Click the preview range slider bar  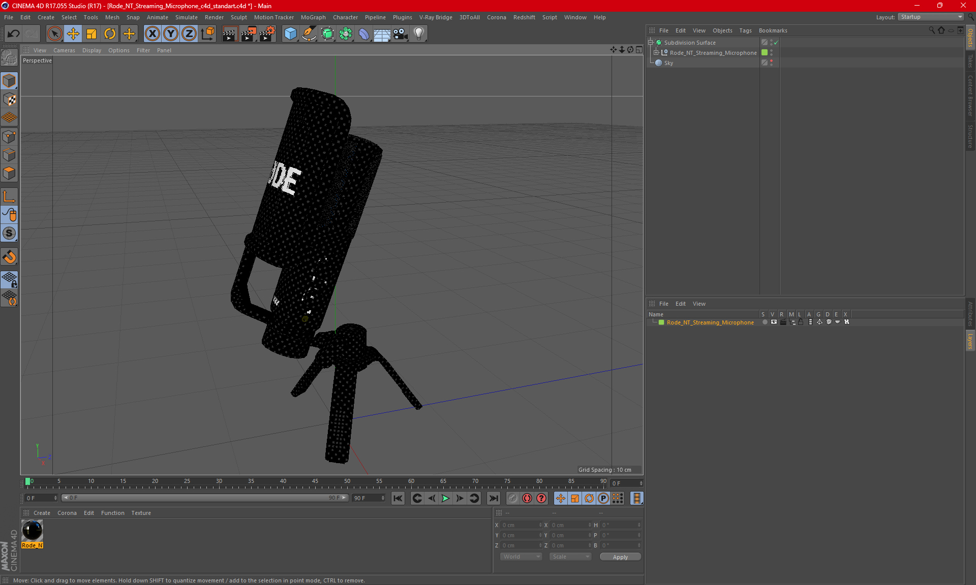[x=205, y=498]
